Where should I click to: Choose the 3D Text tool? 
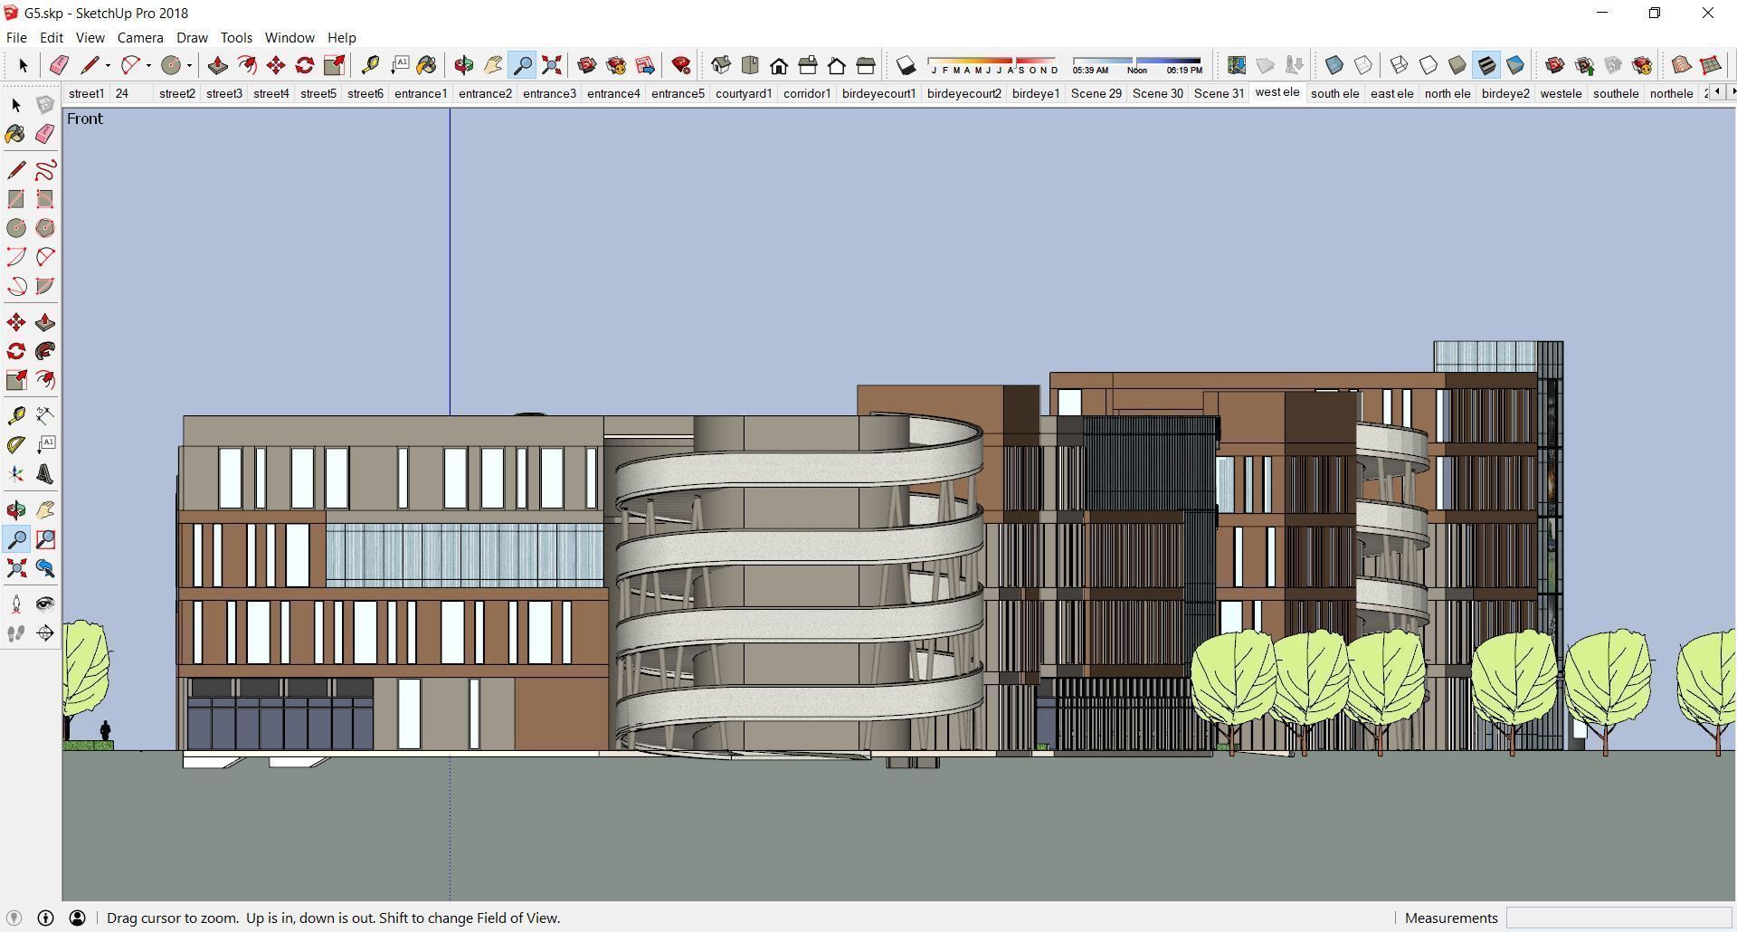(x=45, y=474)
